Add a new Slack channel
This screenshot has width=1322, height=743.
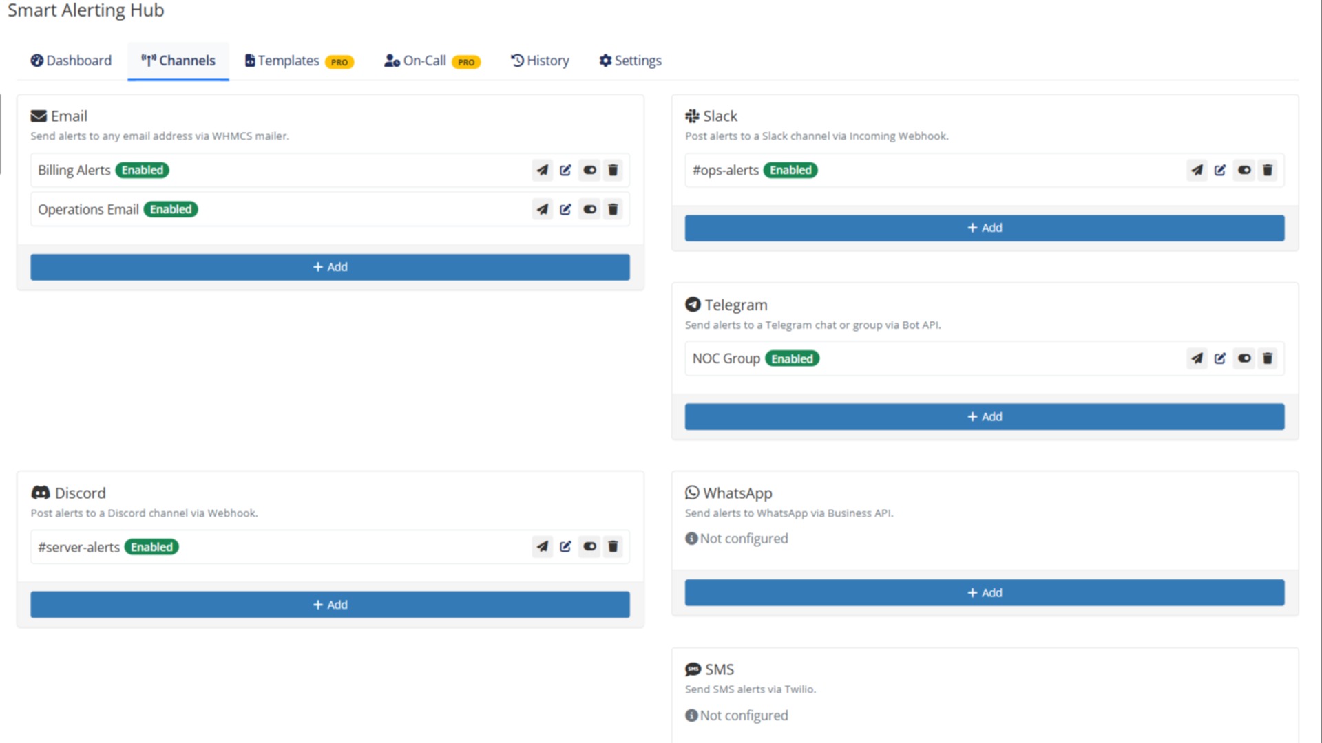pos(984,228)
